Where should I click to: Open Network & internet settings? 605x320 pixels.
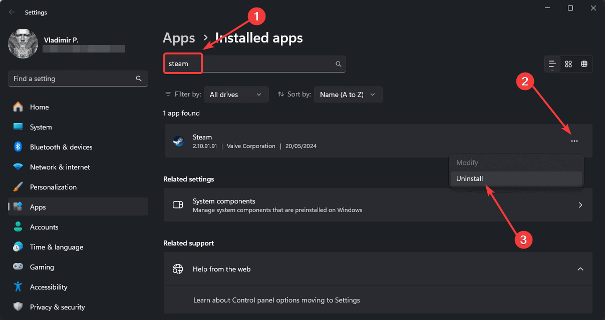pyautogui.click(x=78, y=167)
